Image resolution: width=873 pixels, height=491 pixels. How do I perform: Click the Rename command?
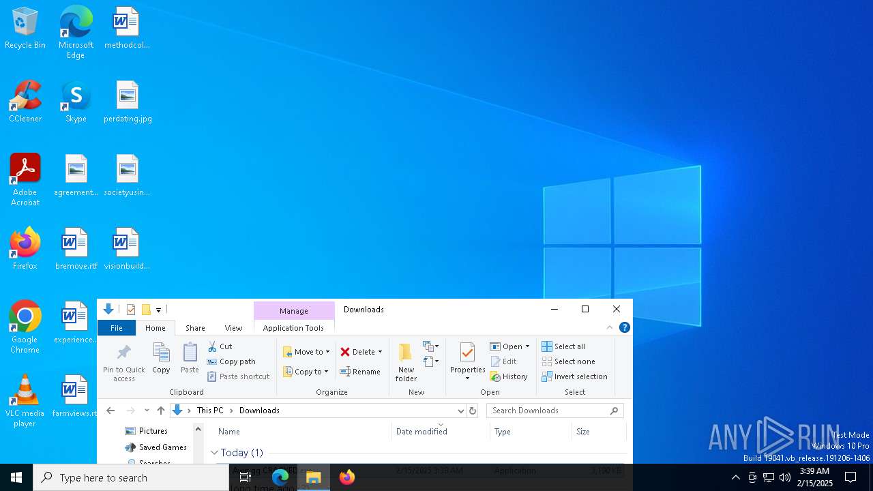coord(360,372)
